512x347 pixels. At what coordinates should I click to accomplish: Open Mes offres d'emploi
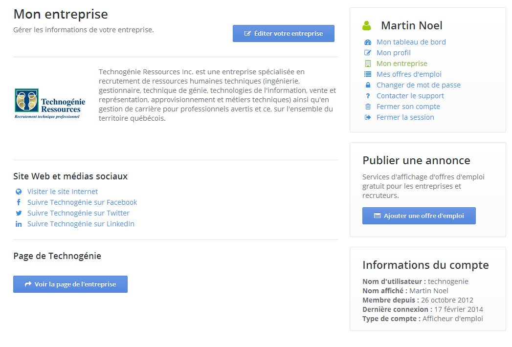click(x=409, y=74)
